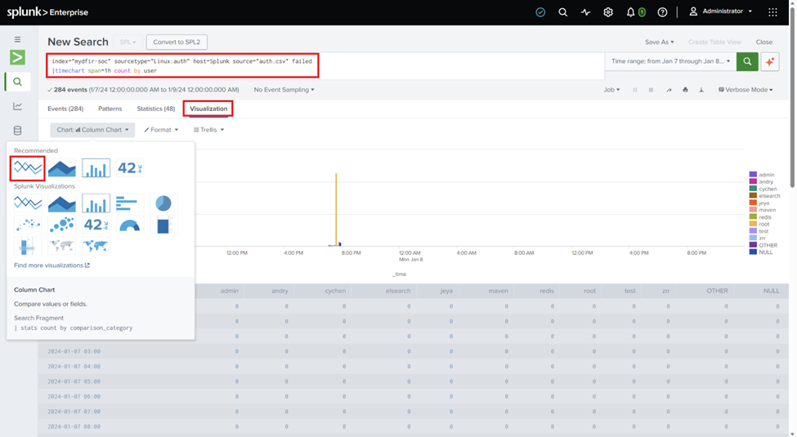This screenshot has height=437, width=797.
Task: Select the Visualization tab
Action: pos(208,109)
